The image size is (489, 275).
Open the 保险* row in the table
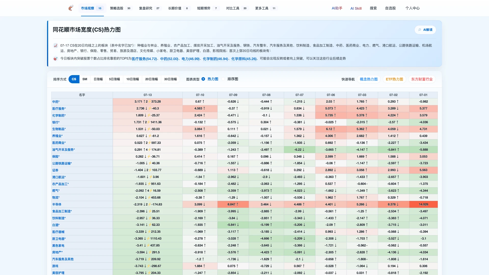(56, 157)
